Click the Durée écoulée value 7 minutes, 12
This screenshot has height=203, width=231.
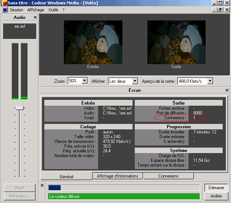pos(205,132)
